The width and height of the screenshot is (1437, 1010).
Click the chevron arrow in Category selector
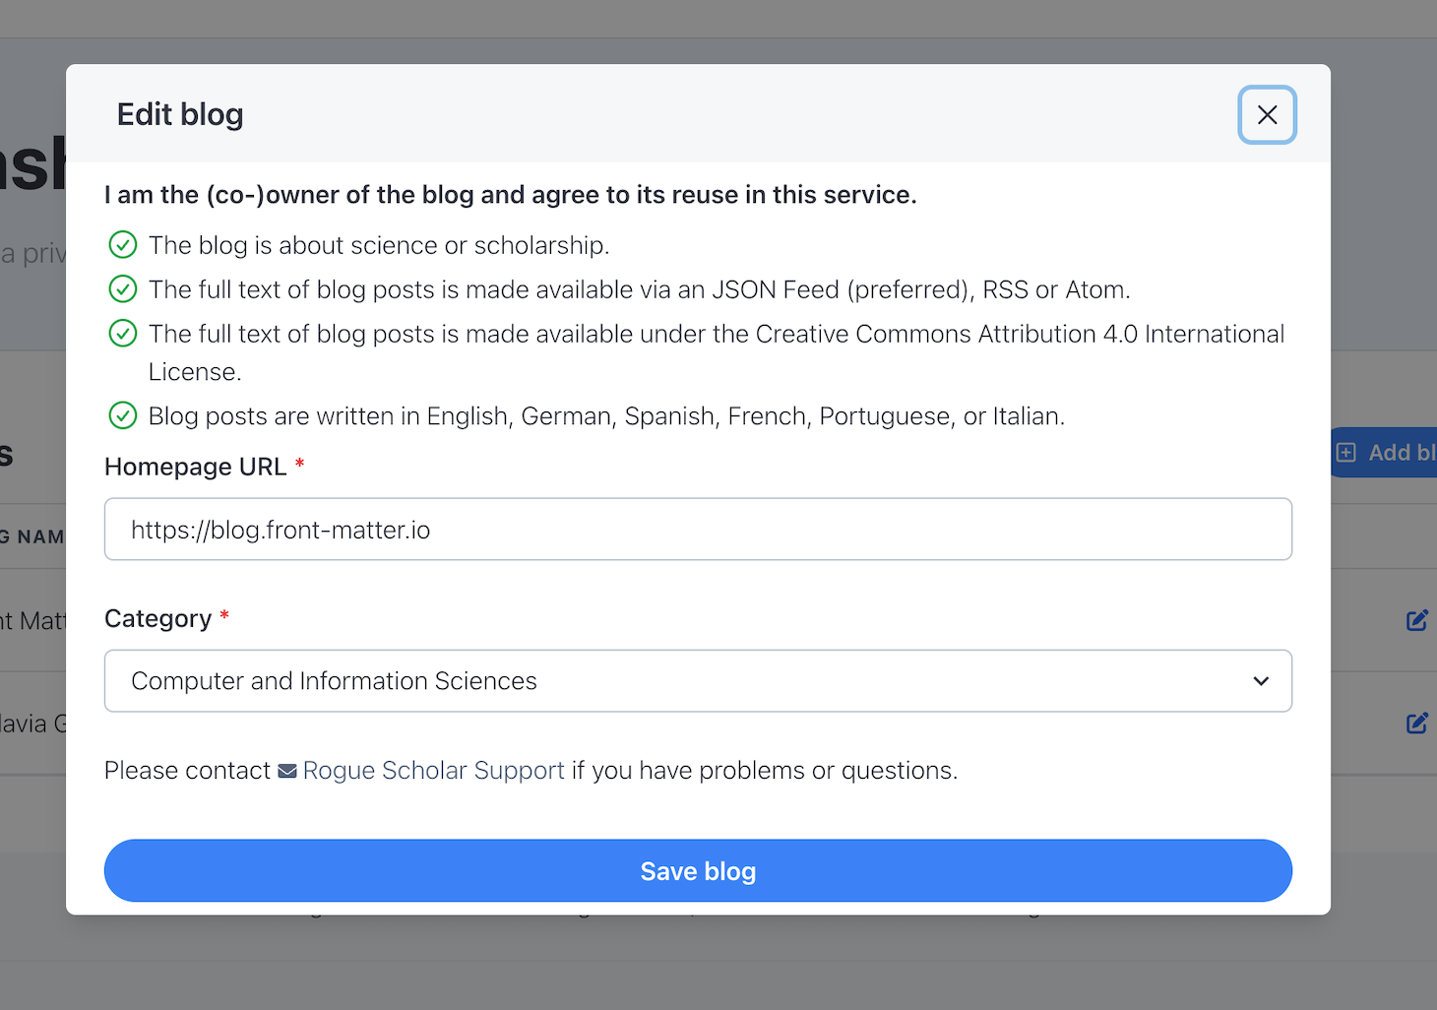[x=1261, y=681]
